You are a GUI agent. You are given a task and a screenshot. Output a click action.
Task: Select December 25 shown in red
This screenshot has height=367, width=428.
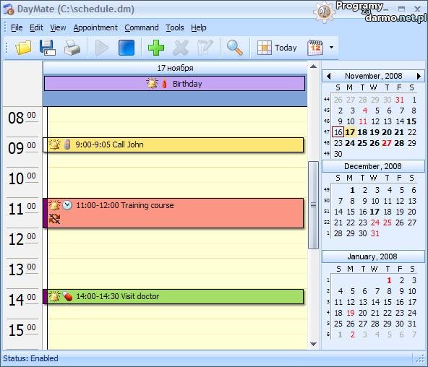(x=387, y=223)
